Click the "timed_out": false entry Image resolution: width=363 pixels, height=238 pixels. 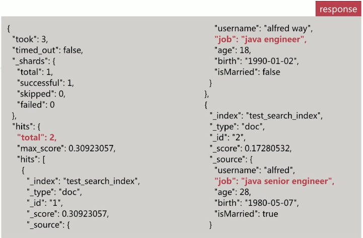pyautogui.click(x=48, y=50)
